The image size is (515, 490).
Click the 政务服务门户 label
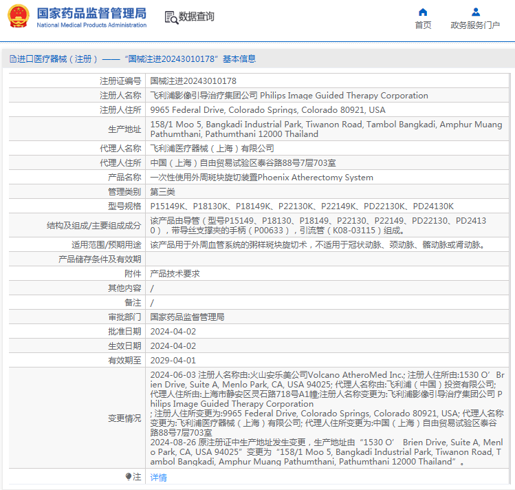pos(475,25)
